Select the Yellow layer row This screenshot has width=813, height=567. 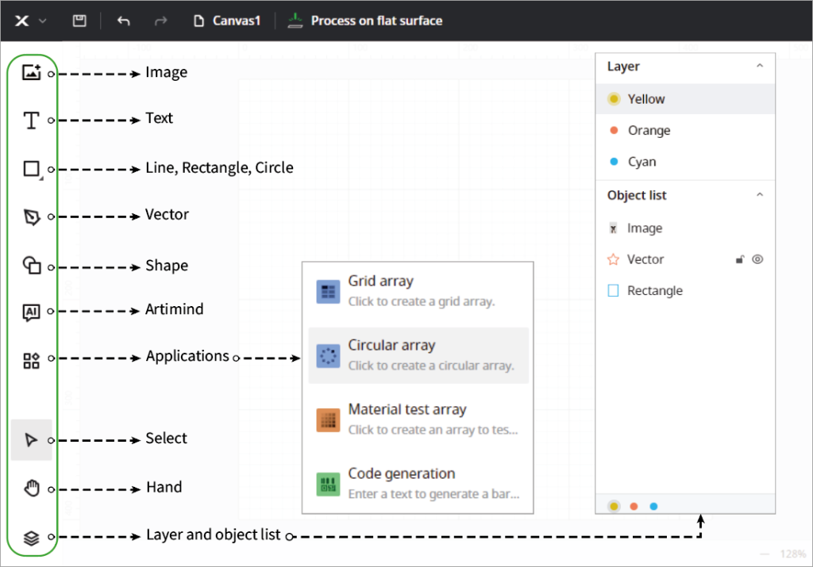(x=684, y=99)
